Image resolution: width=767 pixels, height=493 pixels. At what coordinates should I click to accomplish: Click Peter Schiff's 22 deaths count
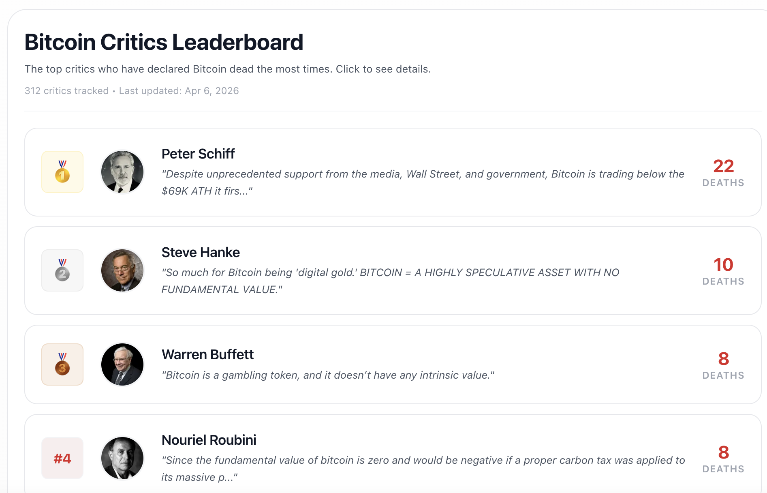point(723,166)
